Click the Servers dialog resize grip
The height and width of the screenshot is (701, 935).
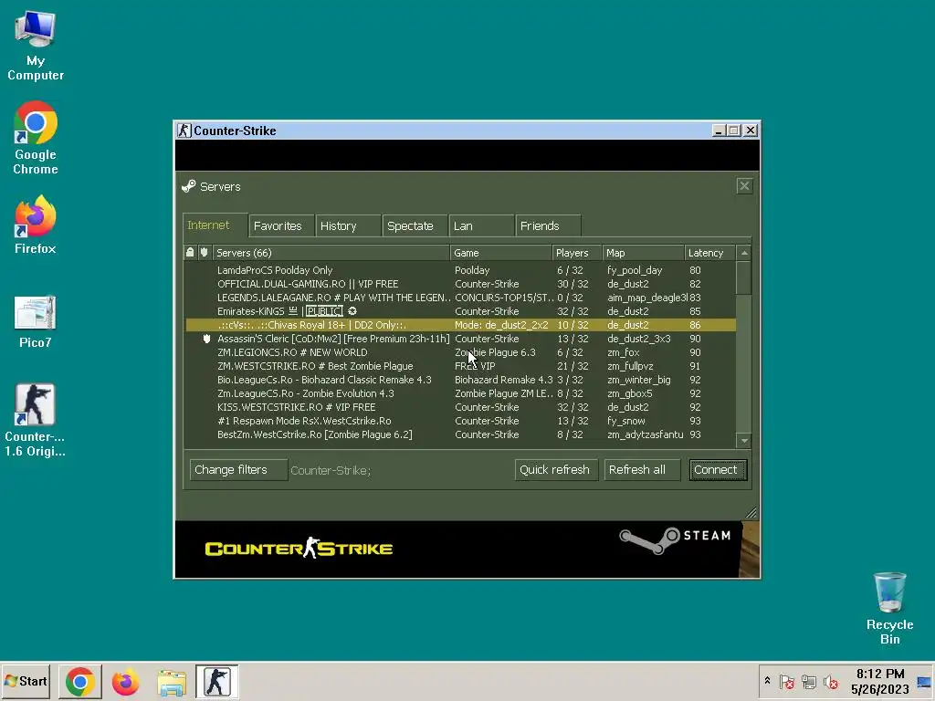coord(751,513)
